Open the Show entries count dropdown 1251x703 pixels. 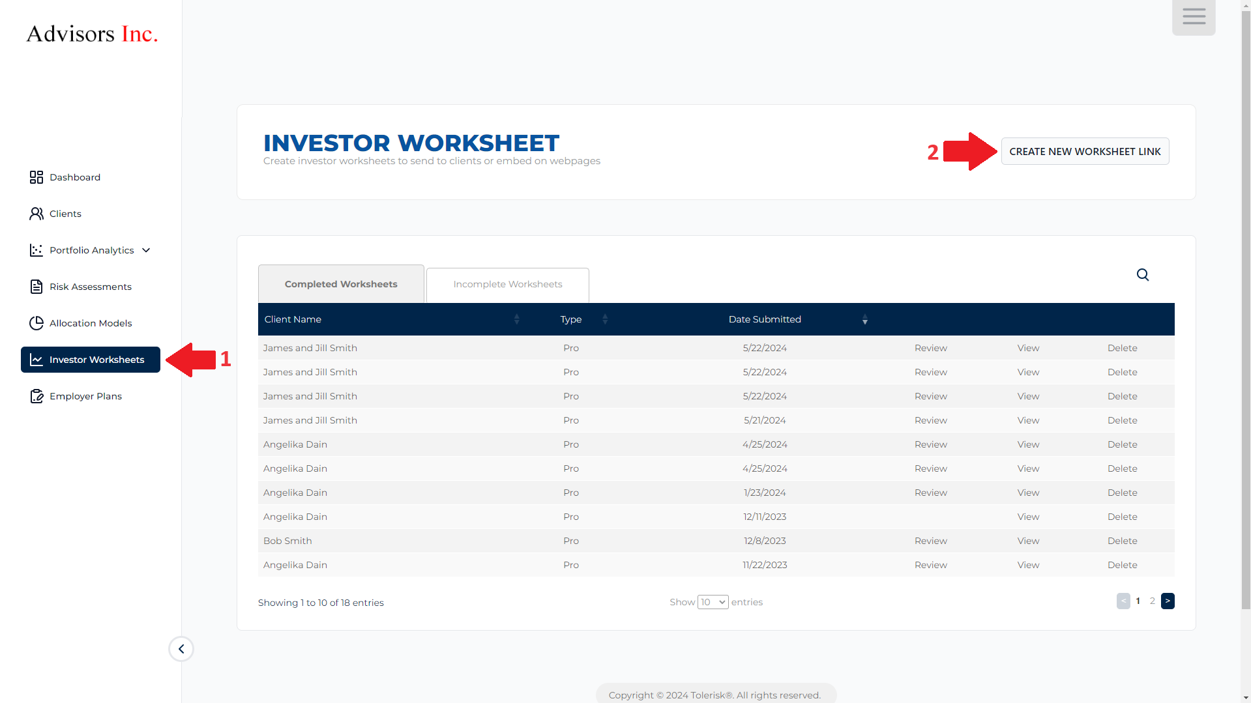[713, 602]
